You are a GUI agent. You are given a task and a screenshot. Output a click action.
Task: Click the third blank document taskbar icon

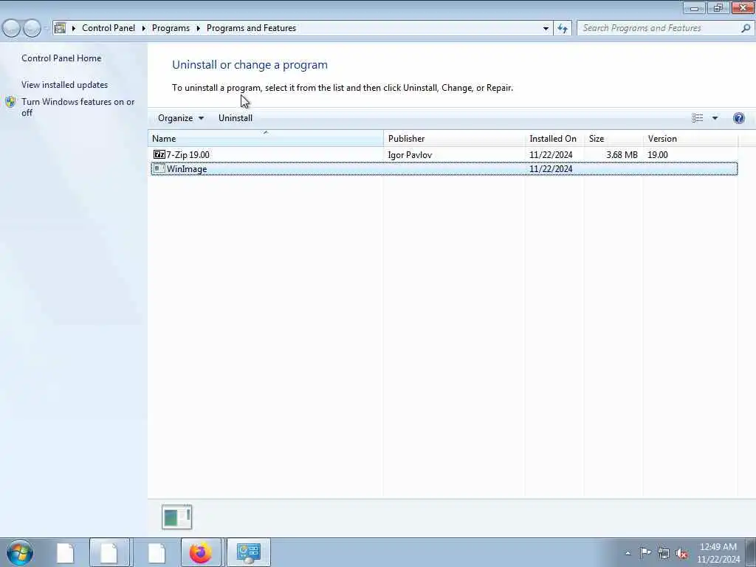pos(157,553)
